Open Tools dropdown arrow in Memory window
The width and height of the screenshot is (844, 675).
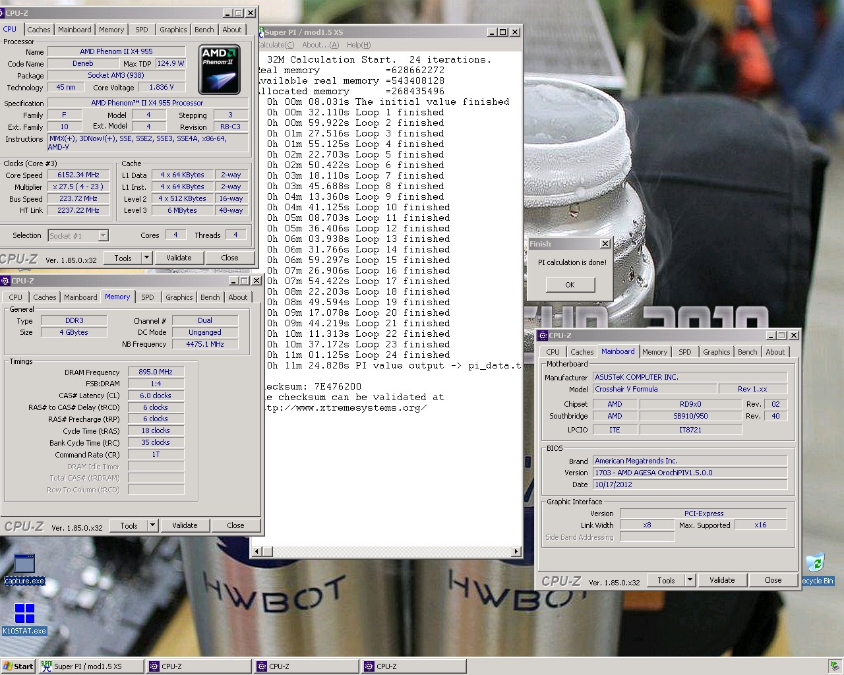(x=152, y=525)
